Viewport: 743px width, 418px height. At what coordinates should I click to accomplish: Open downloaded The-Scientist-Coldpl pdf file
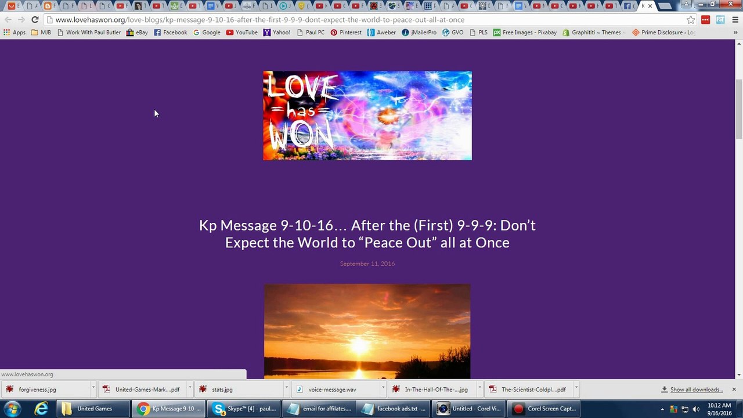tap(529, 390)
